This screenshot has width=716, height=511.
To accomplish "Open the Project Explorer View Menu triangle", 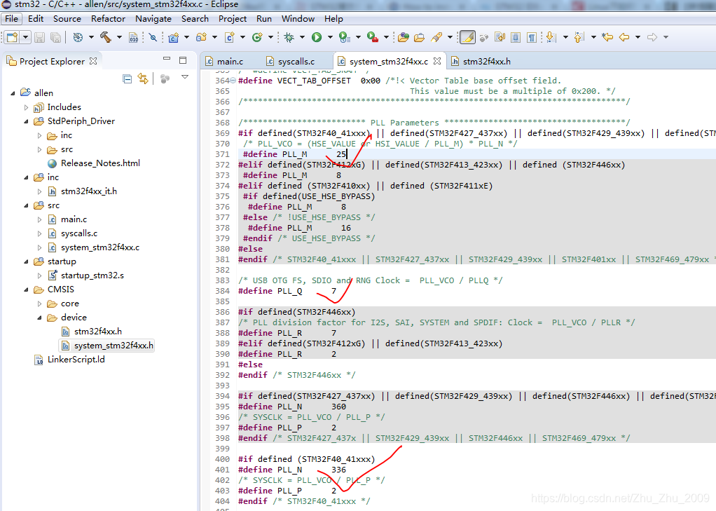I will click(185, 77).
